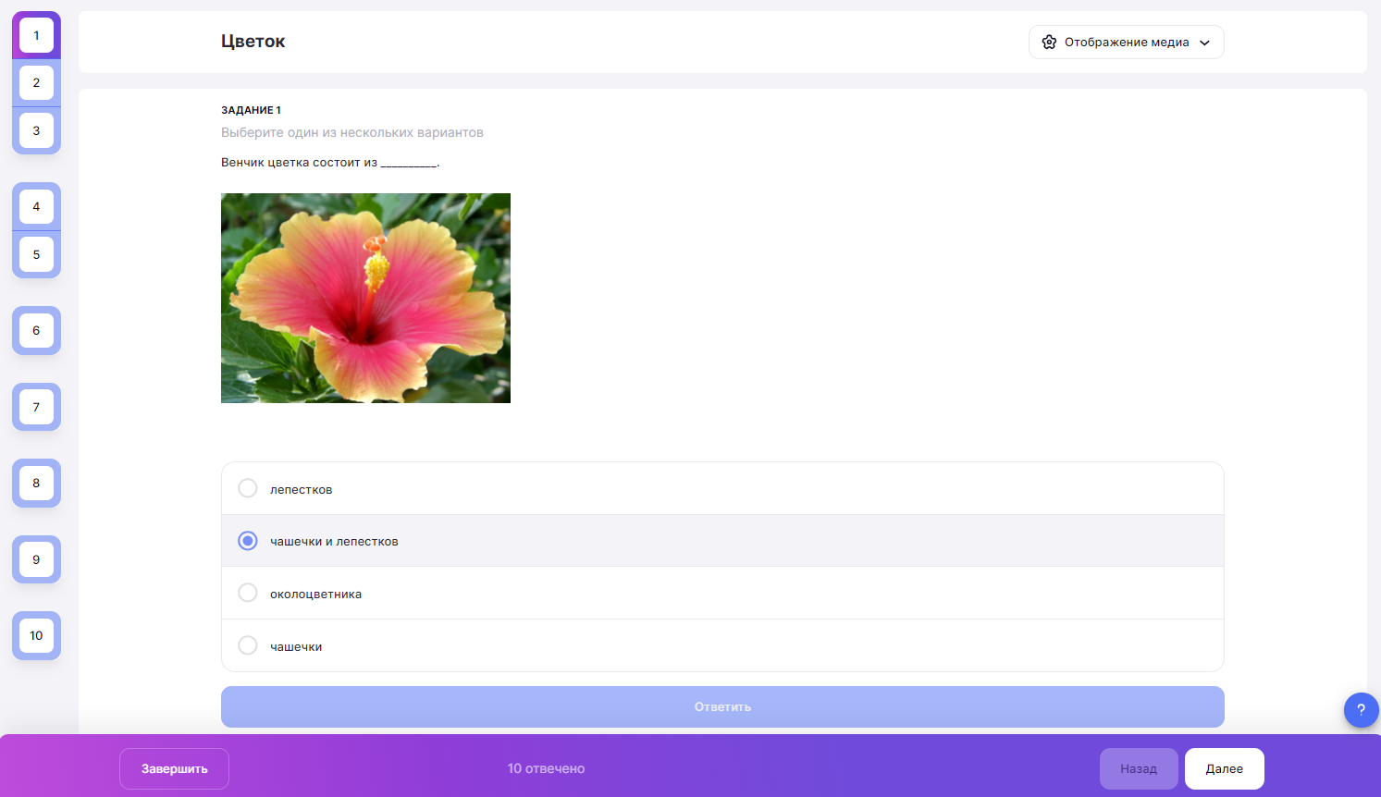The image size is (1381, 797).
Task: Proceed with the Далее button
Action: pyautogui.click(x=1224, y=768)
